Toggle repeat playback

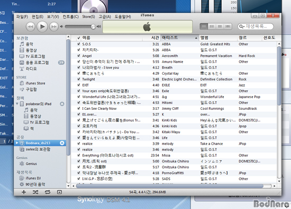point(47,192)
